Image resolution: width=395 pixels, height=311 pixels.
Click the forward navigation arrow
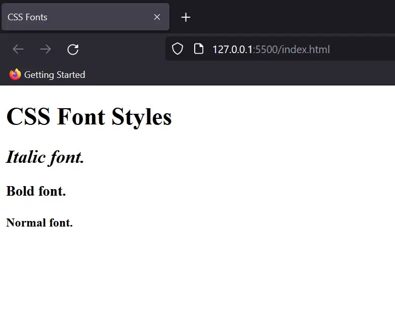(x=46, y=49)
